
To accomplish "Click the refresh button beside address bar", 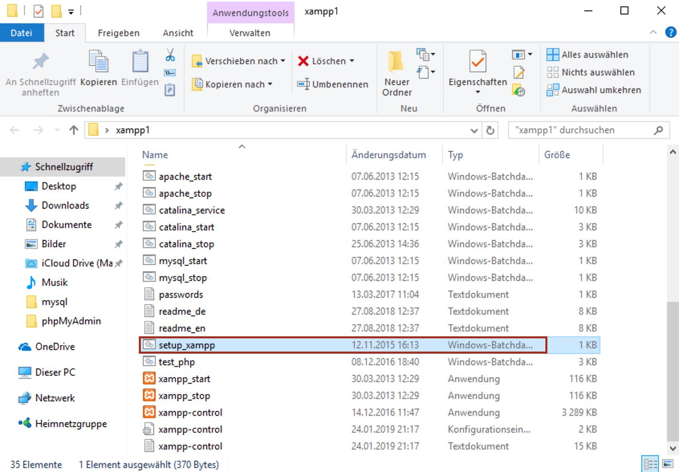I will coord(490,130).
